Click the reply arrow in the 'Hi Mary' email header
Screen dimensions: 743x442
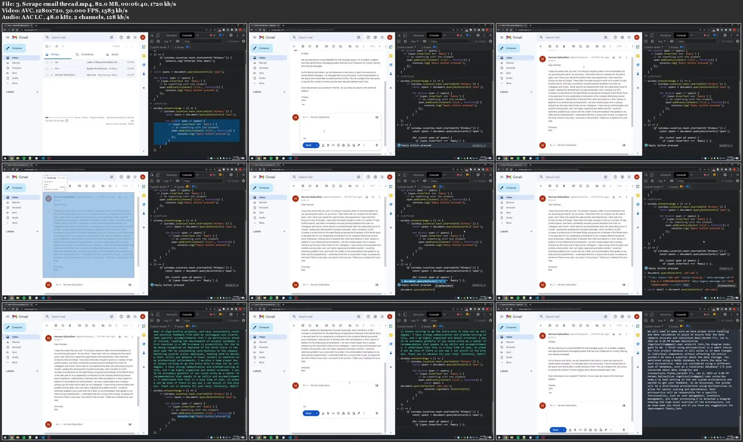(x=620, y=334)
